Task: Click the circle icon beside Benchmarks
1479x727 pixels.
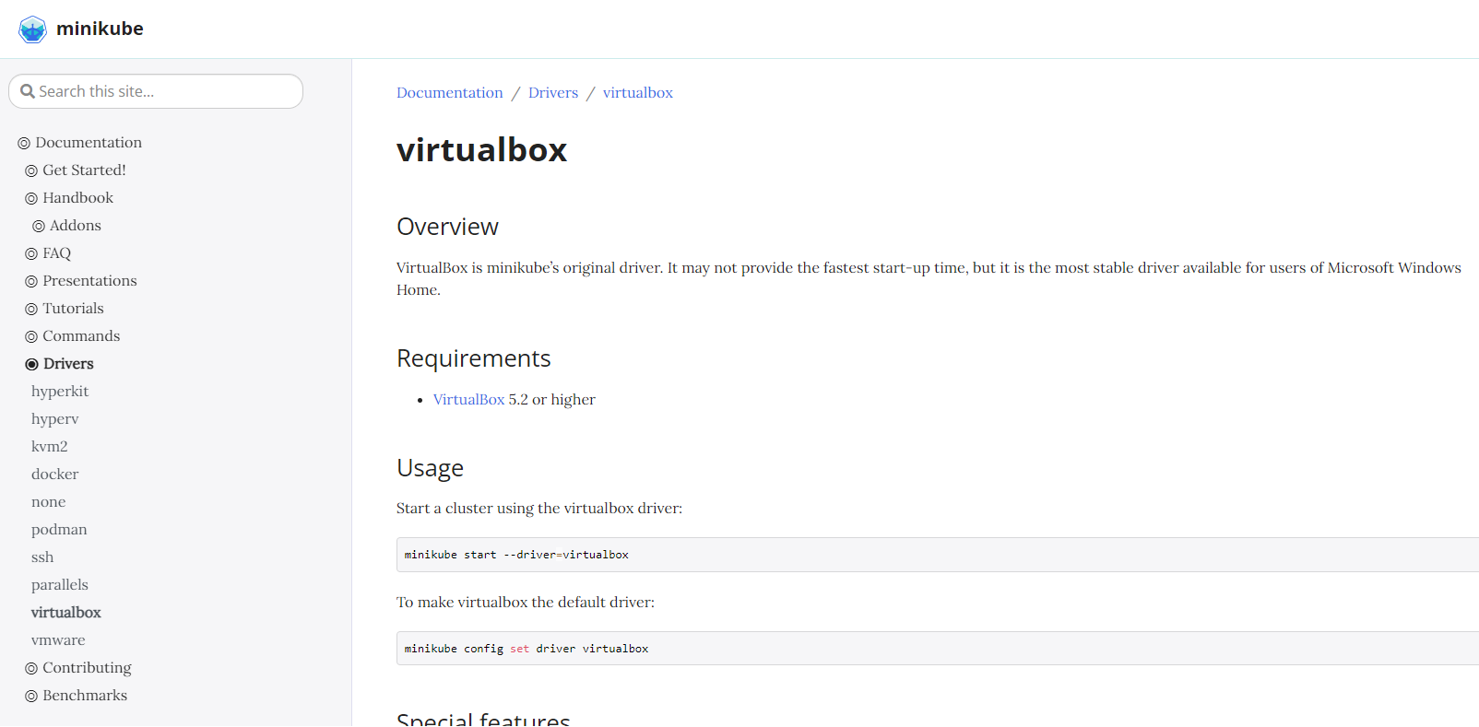Action: point(31,697)
